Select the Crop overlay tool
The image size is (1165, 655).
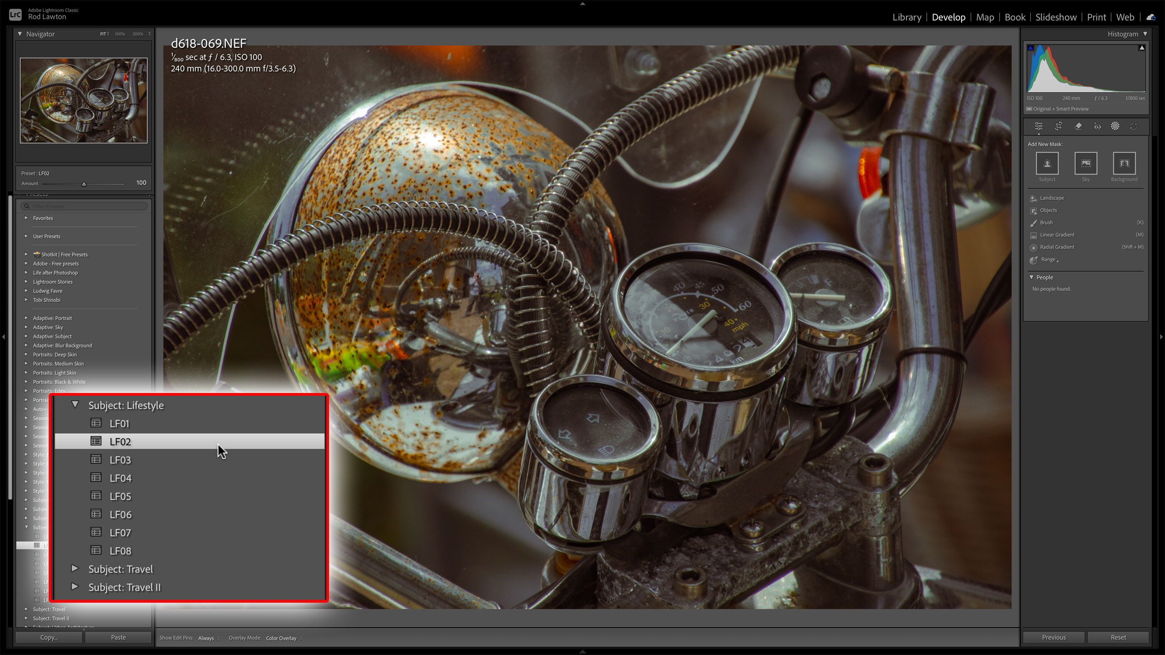click(1059, 126)
